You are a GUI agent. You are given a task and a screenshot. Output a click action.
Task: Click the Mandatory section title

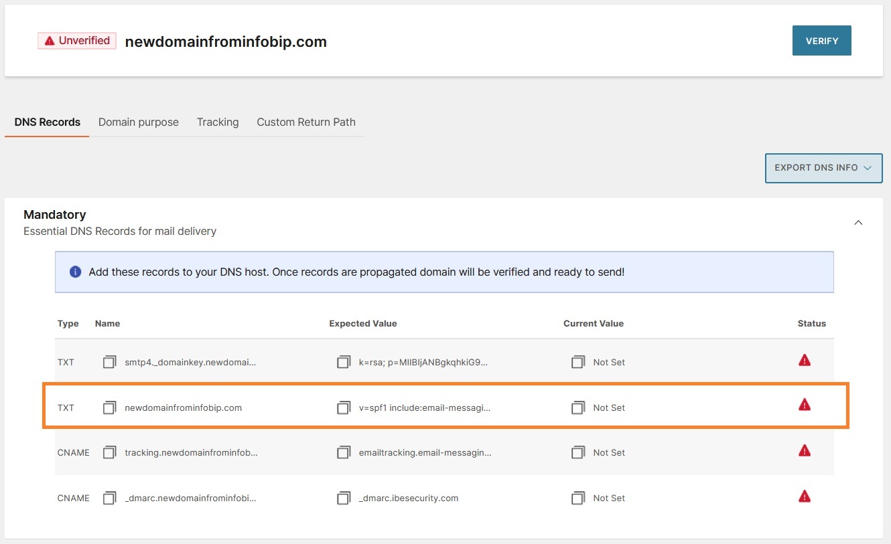coord(54,215)
